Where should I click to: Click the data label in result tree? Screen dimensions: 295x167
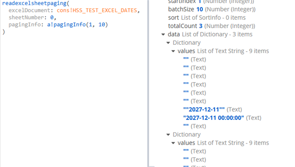(x=174, y=35)
